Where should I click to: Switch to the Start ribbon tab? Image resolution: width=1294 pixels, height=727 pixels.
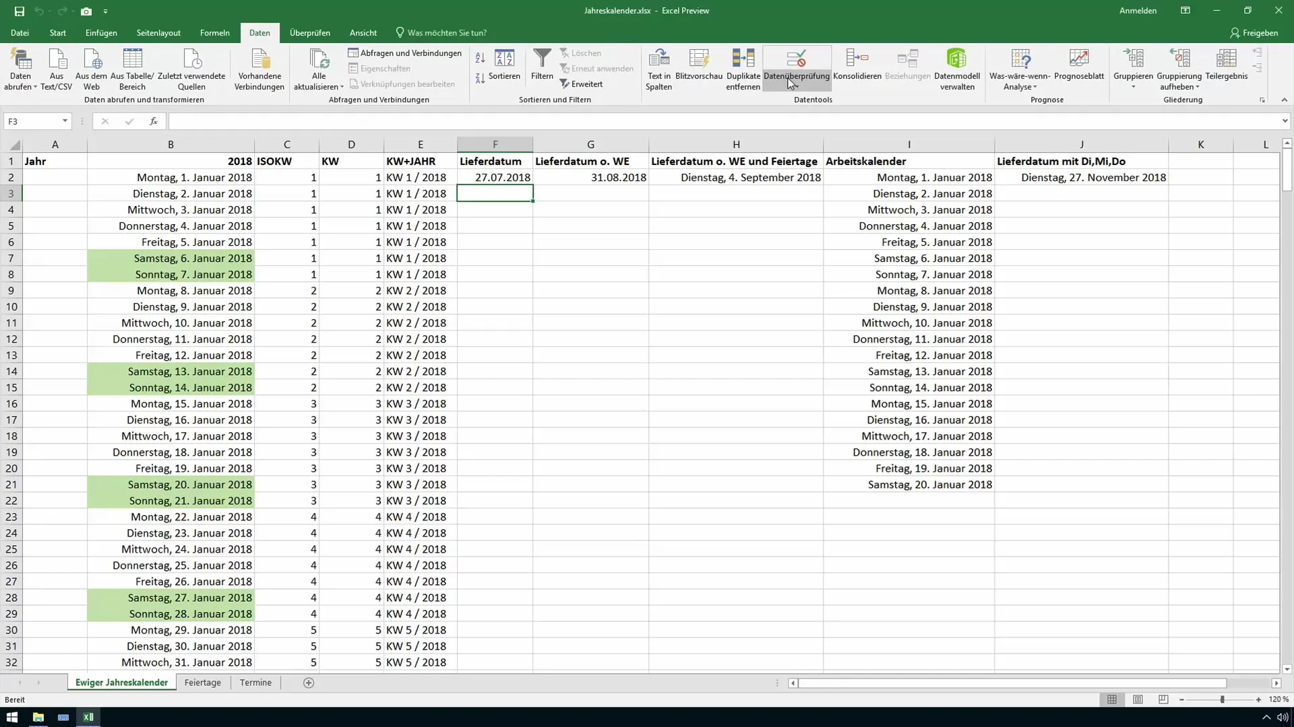(x=58, y=32)
